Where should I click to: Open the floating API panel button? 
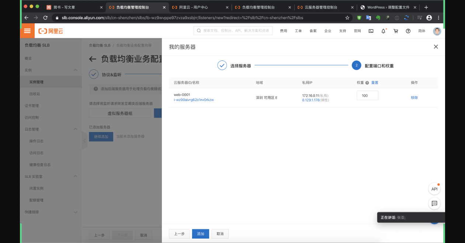[x=434, y=188]
